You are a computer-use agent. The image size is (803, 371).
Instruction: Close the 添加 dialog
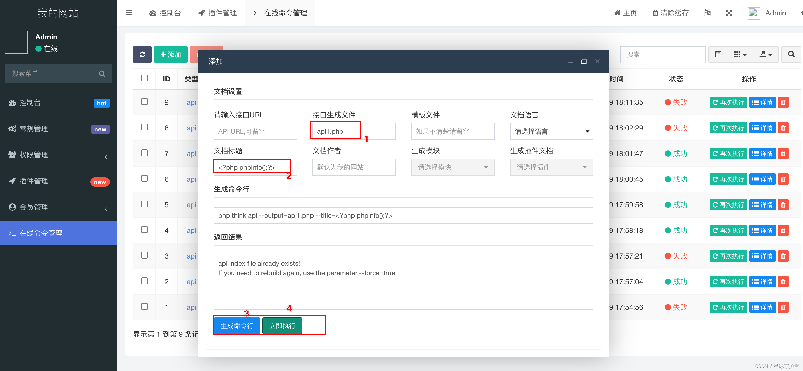point(597,61)
